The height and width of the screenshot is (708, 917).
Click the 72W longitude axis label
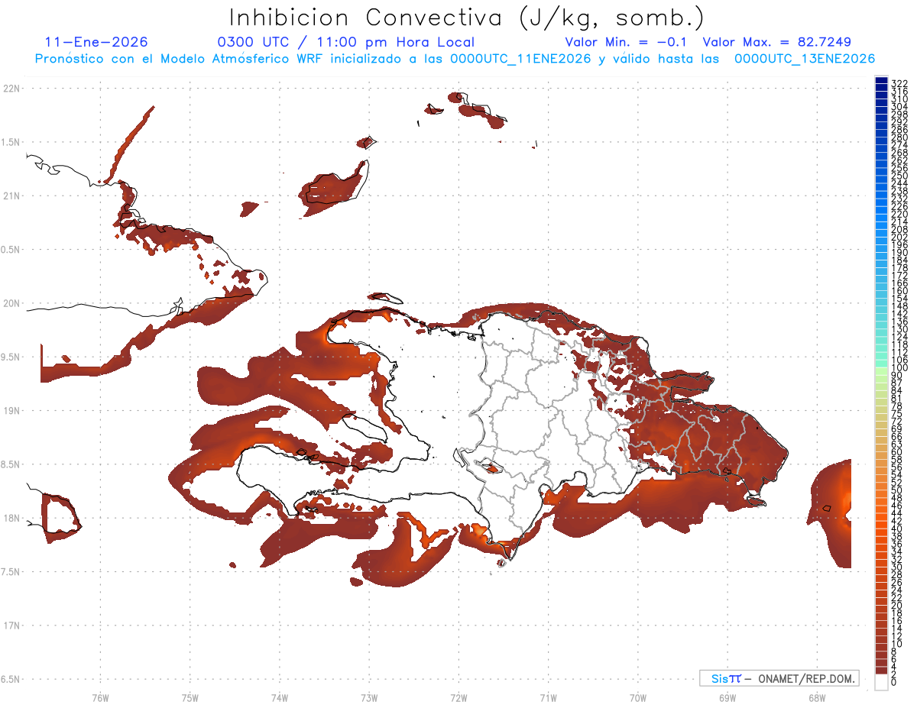coord(458,697)
